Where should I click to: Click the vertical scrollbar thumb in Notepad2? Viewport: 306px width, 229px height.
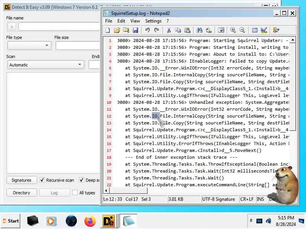point(293,87)
